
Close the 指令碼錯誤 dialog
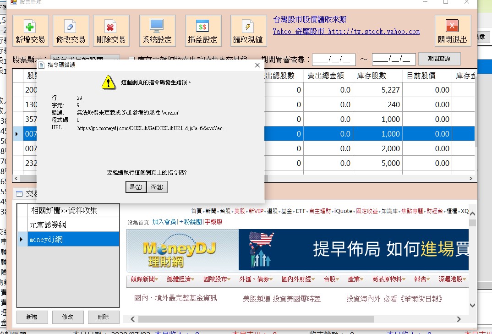257,65
